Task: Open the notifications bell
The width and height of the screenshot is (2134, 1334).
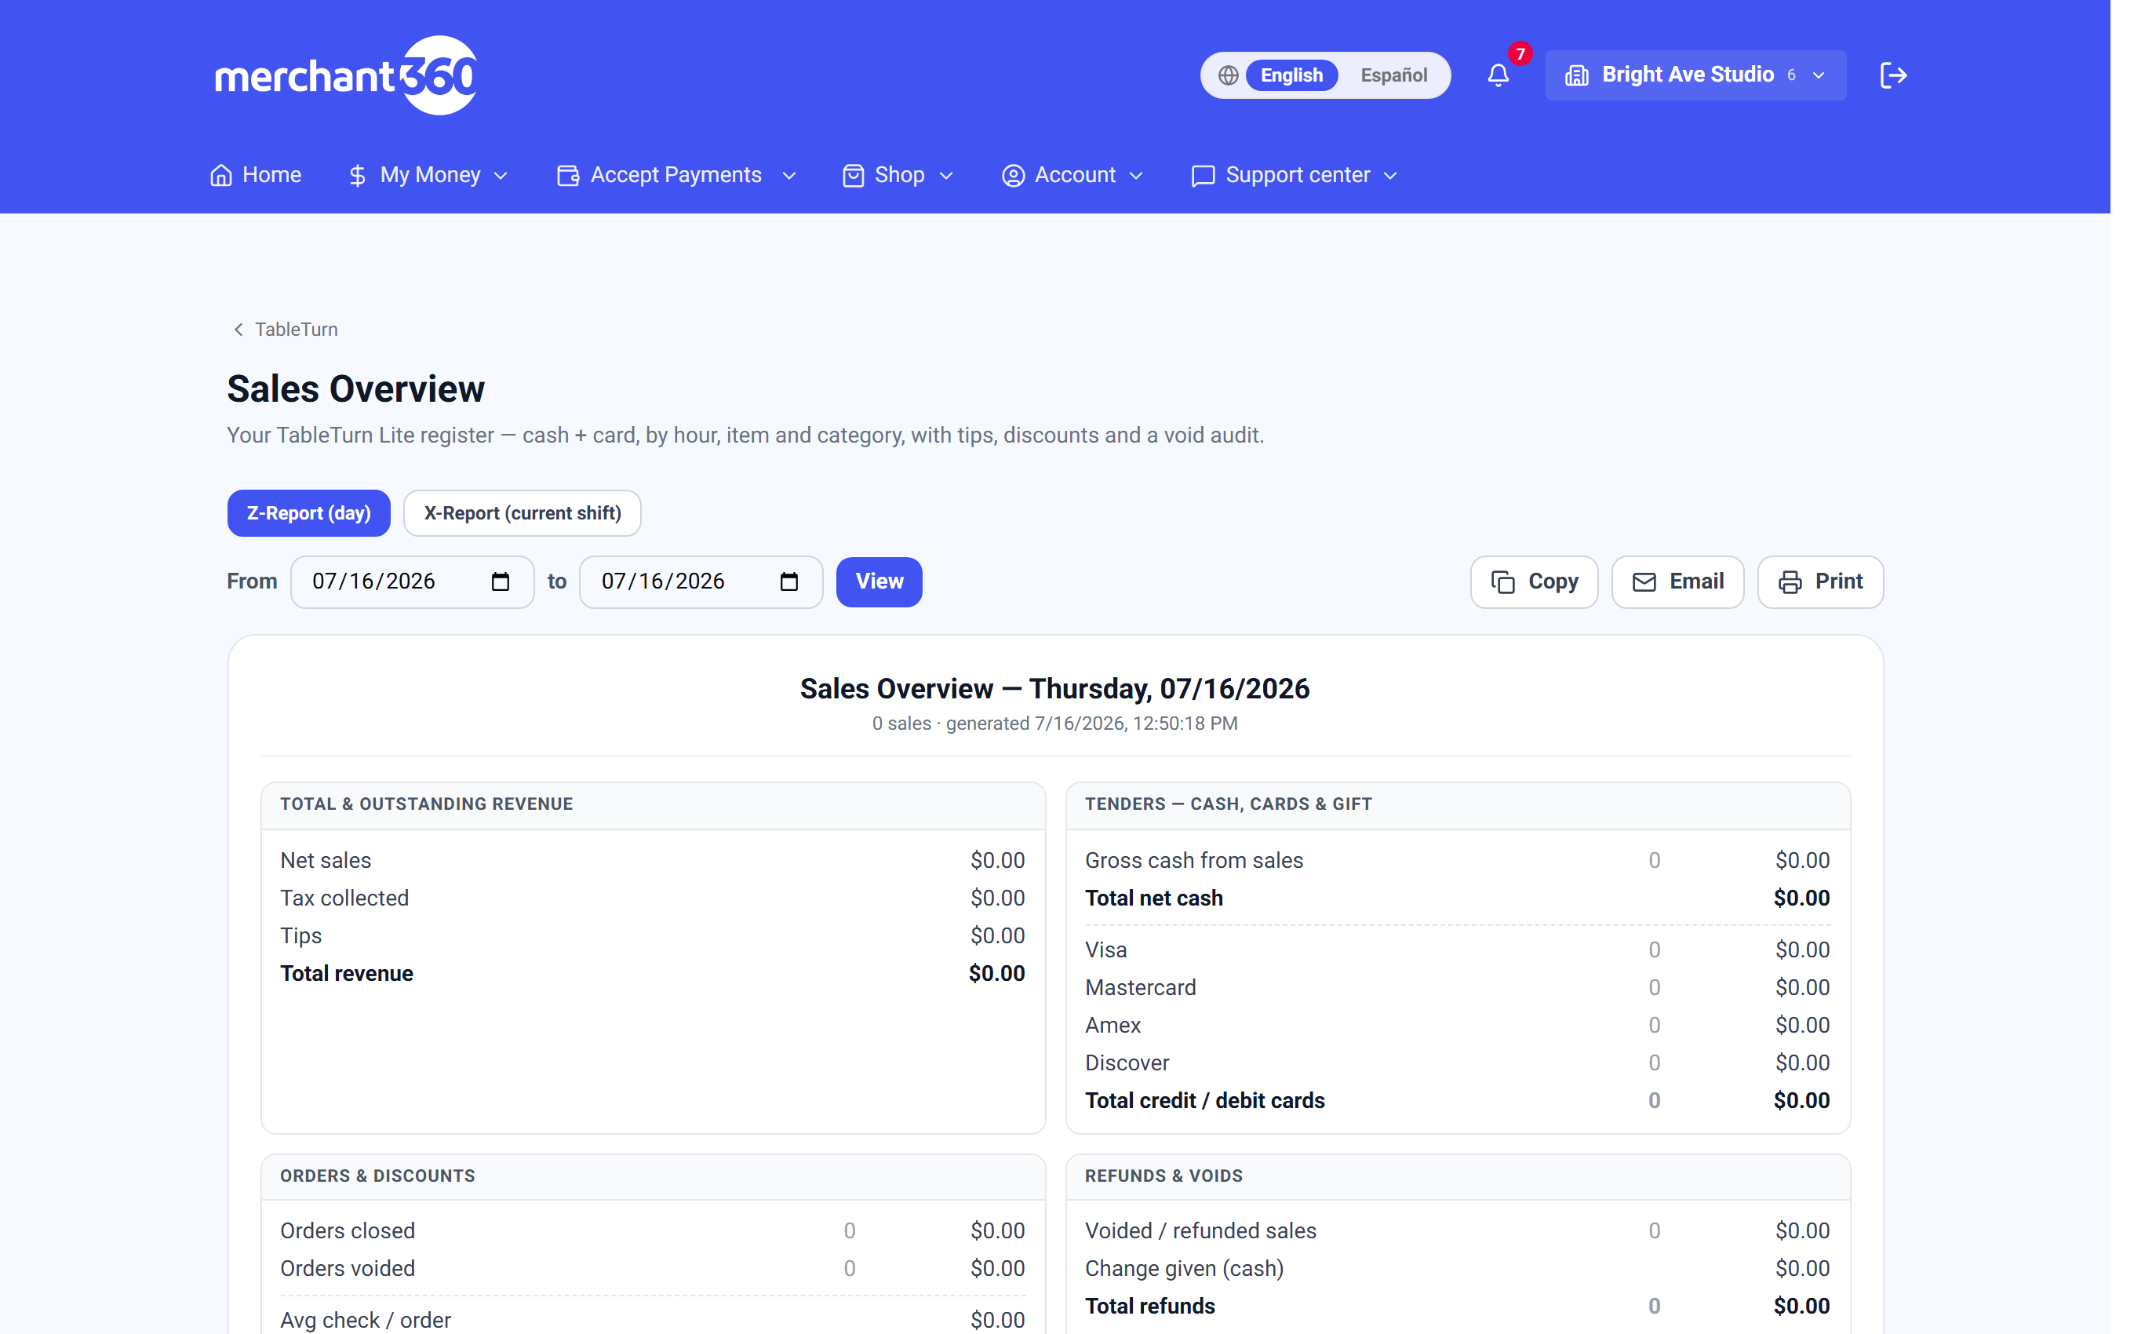Action: [x=1499, y=76]
